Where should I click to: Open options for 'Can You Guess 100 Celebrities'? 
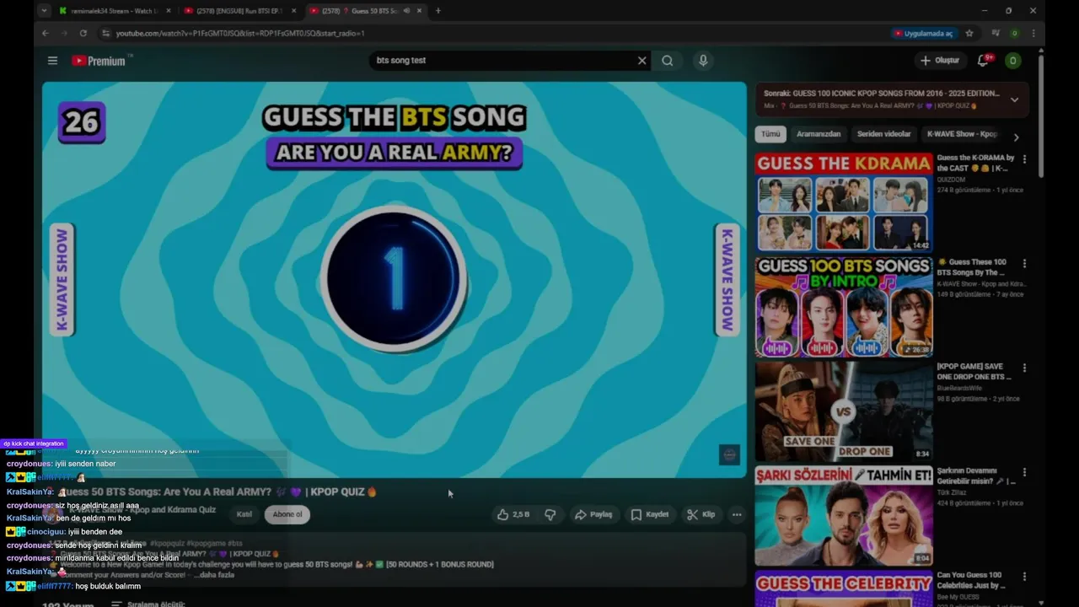pos(1024,577)
